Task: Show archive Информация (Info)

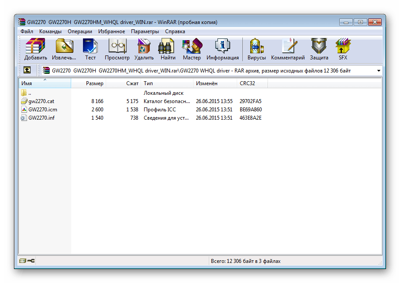Action: point(222,49)
